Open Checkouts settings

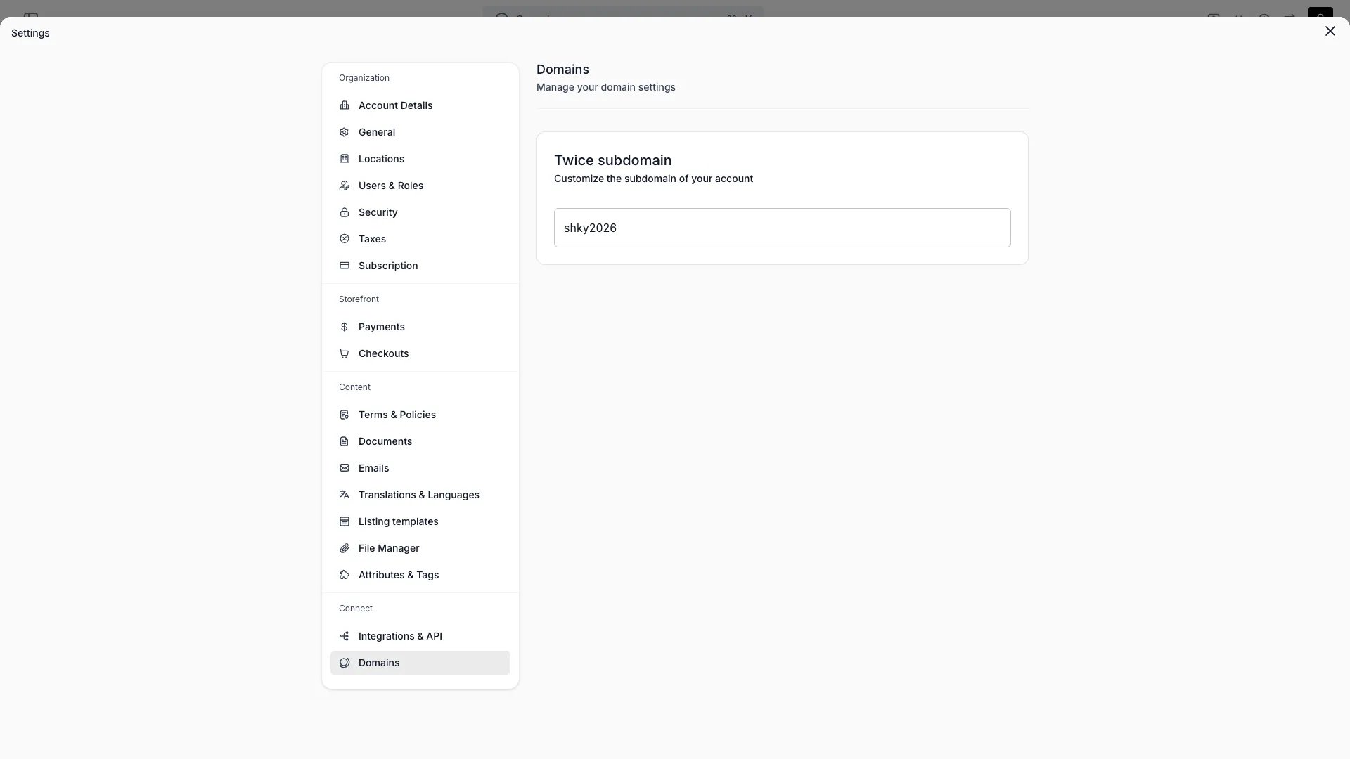[420, 353]
